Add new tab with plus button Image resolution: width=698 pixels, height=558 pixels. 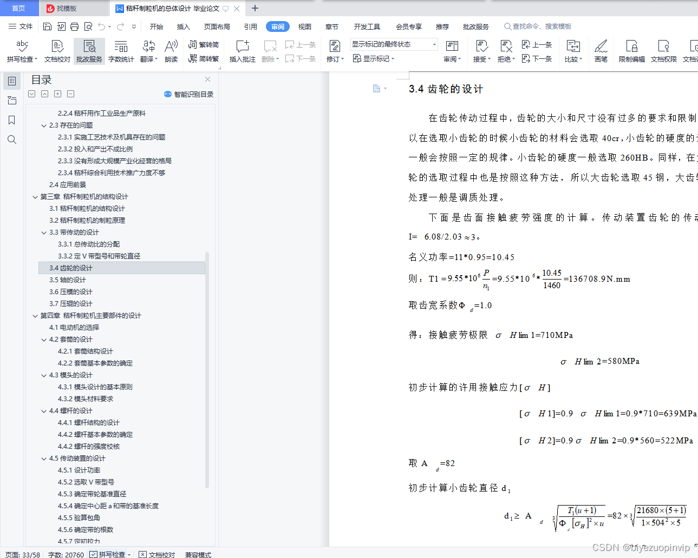click(x=255, y=8)
